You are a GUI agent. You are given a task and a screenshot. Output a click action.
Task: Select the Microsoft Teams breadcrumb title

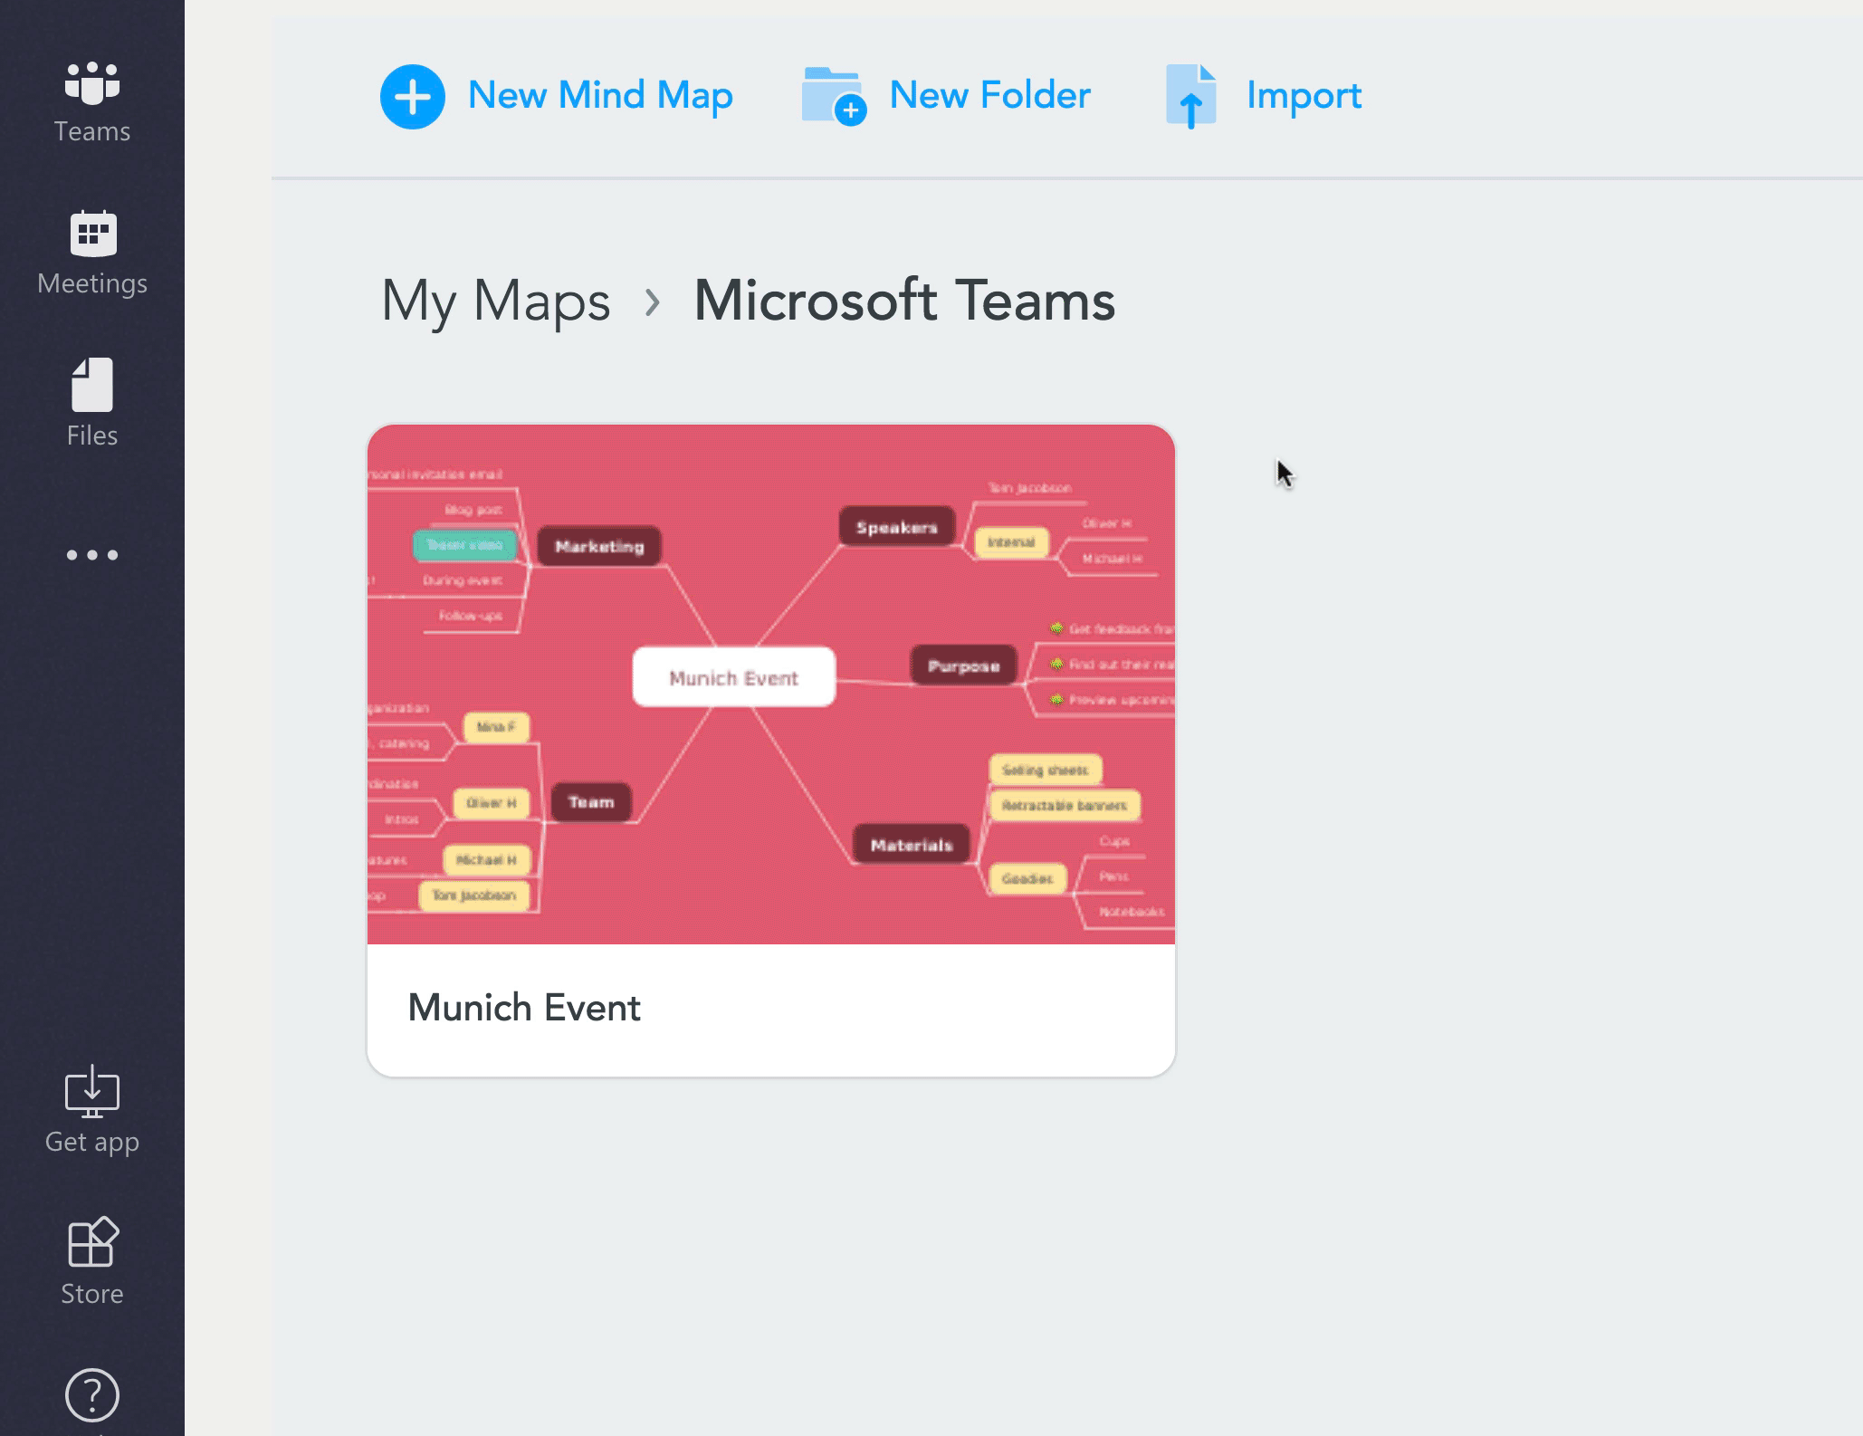tap(904, 302)
